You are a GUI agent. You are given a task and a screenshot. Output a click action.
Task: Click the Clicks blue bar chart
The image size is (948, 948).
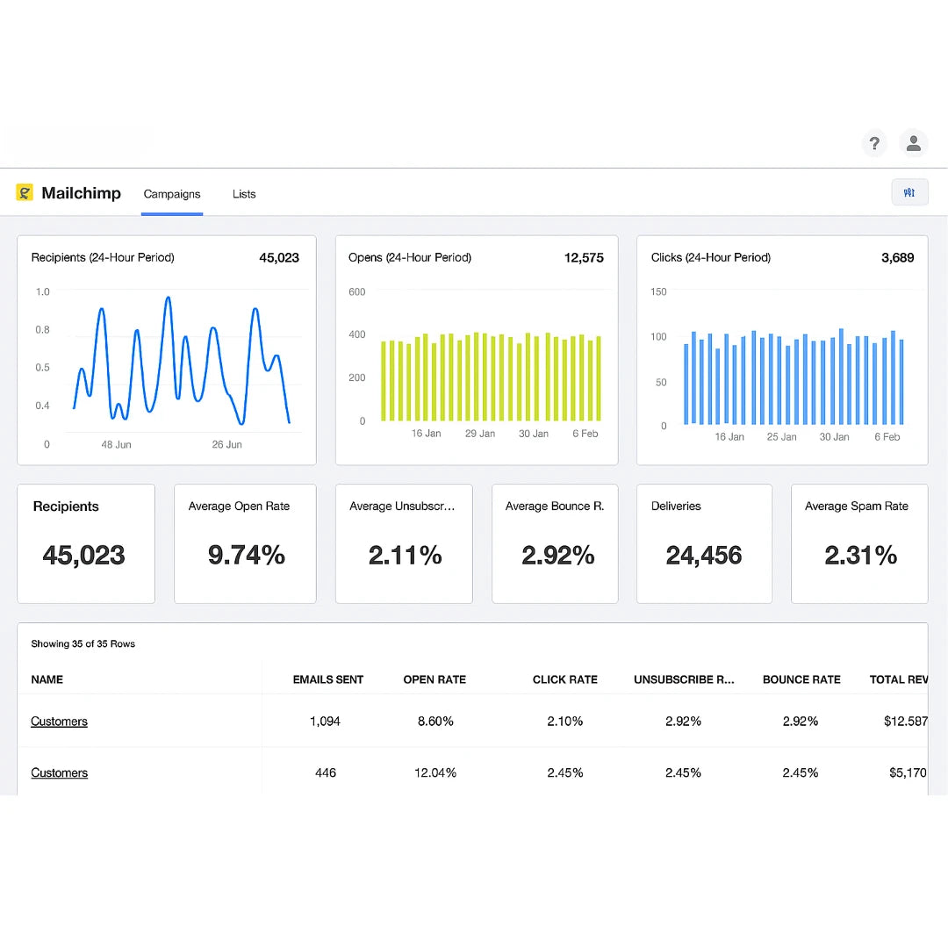coord(793,377)
